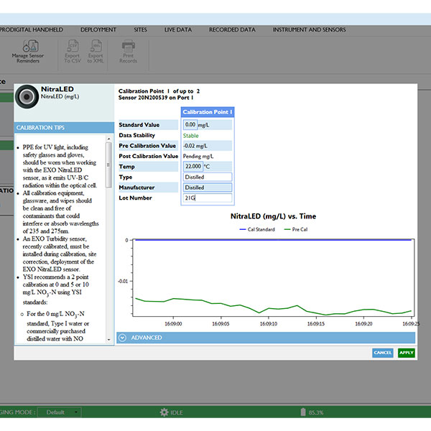The height and width of the screenshot is (431, 431).
Task: Click the Cal Standard legend entry
Action: point(257,230)
